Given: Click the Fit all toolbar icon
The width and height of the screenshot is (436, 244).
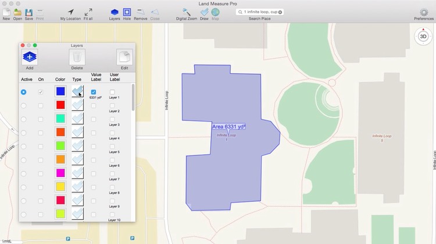Looking at the screenshot, I should point(88,12).
